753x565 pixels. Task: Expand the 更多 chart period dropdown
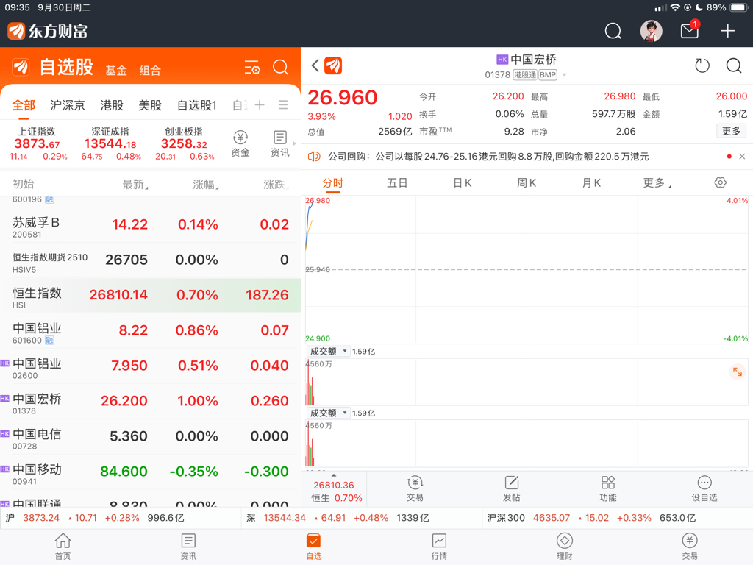coord(657,183)
